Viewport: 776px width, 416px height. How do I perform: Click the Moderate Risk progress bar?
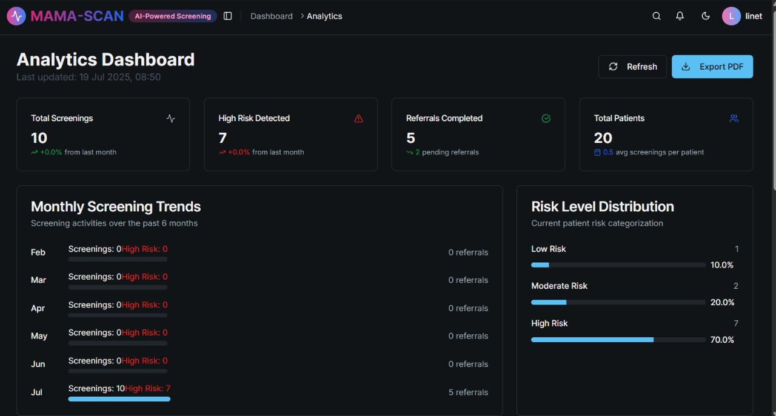coord(618,302)
